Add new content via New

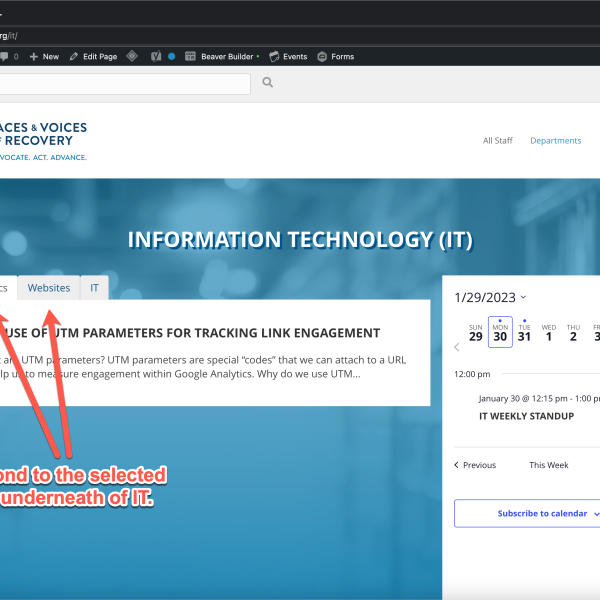click(x=44, y=56)
